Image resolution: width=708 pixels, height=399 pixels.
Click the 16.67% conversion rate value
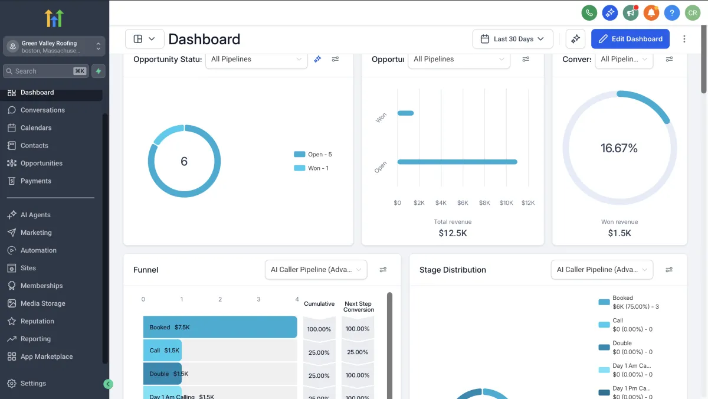[x=619, y=149]
